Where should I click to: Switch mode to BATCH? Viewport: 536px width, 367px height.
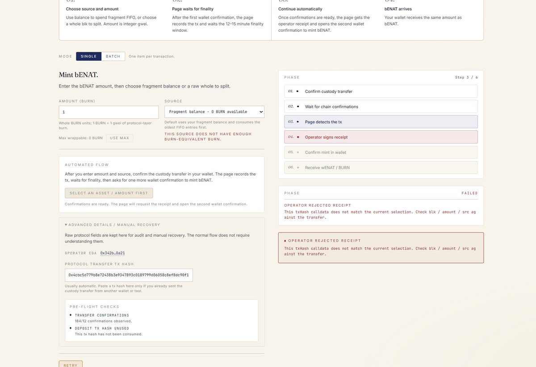[x=113, y=56]
